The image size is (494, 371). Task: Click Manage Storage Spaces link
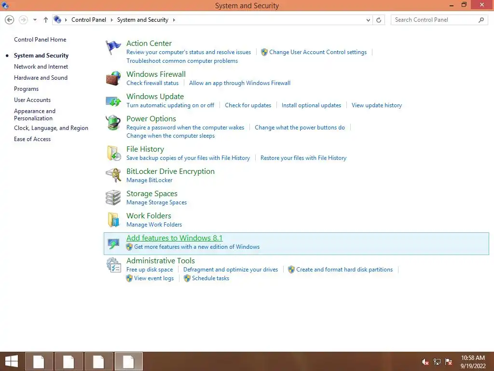(x=157, y=202)
